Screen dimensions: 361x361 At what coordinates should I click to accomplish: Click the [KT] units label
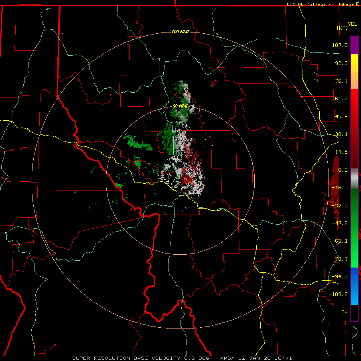343,28
